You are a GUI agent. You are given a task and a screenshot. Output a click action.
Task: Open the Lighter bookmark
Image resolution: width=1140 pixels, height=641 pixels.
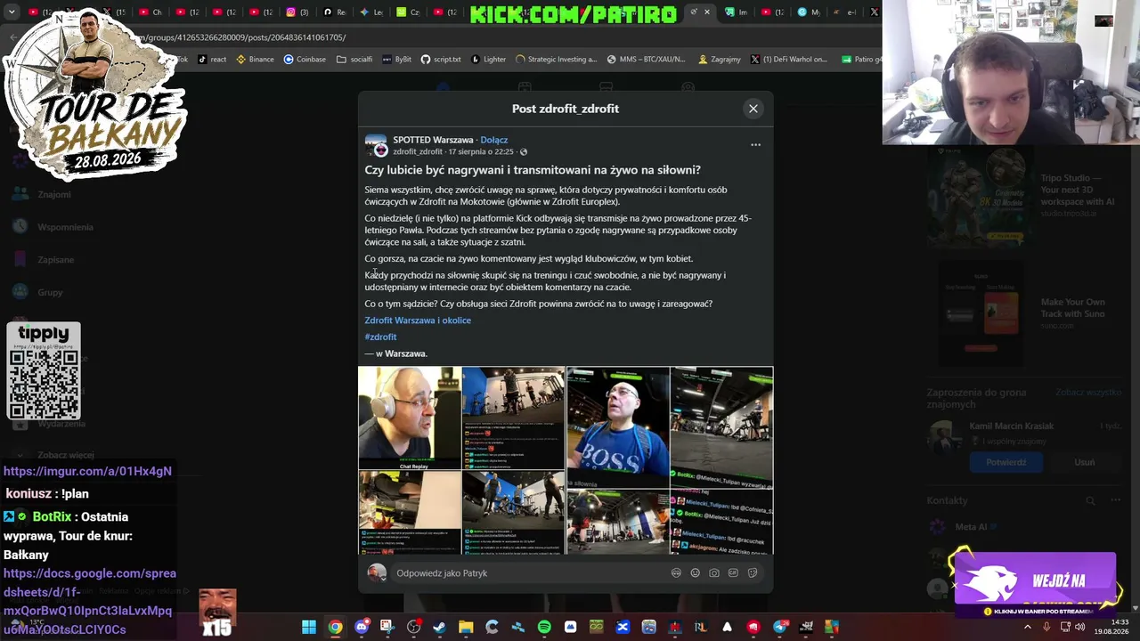click(x=488, y=60)
